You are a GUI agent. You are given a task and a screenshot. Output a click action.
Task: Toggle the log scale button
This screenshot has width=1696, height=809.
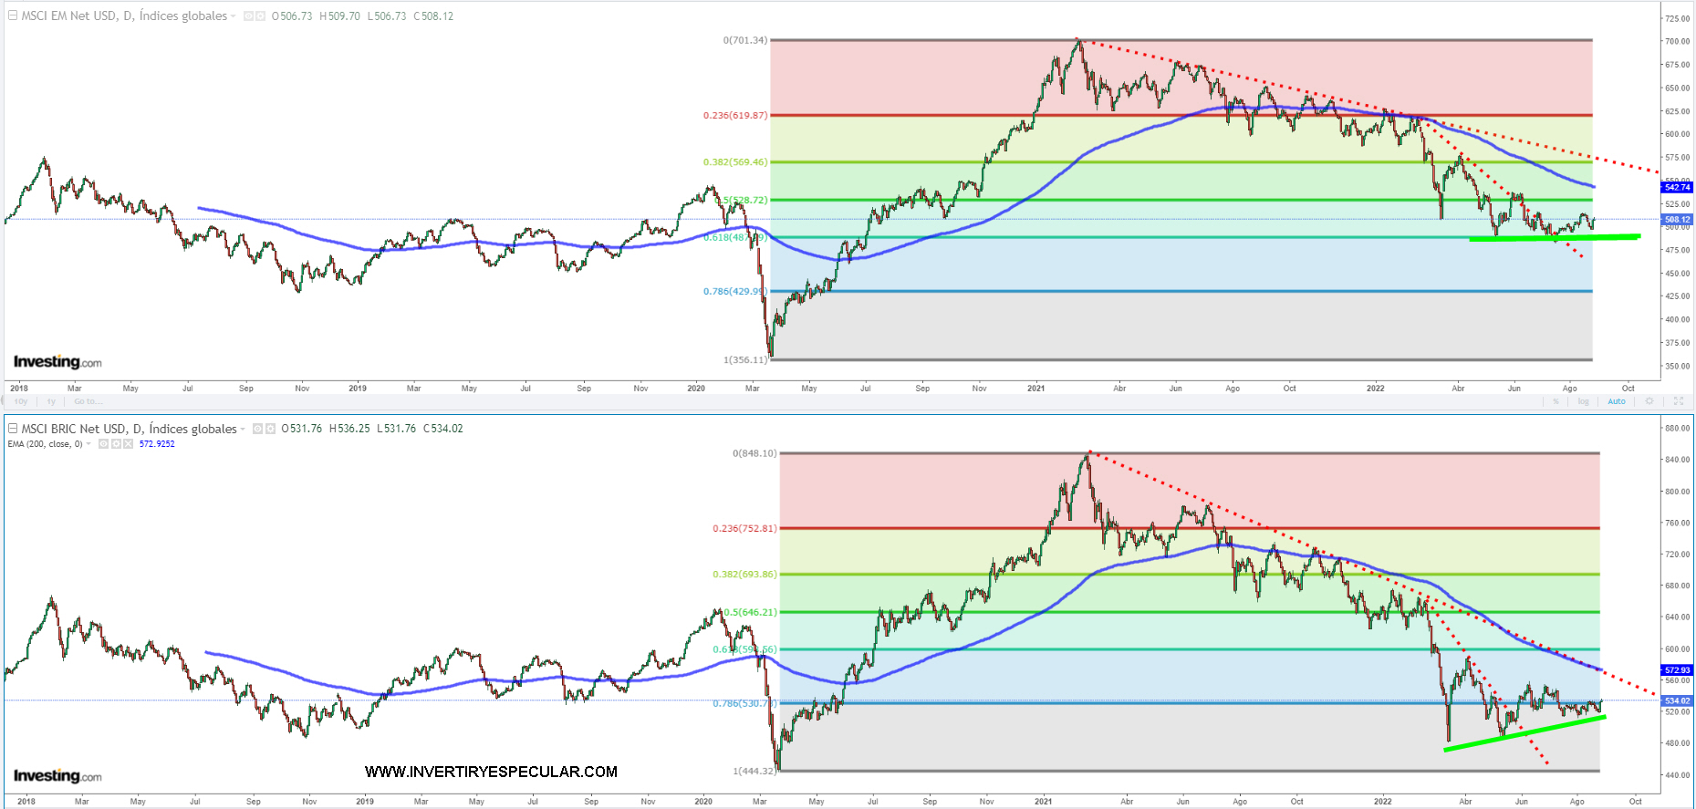[1583, 401]
